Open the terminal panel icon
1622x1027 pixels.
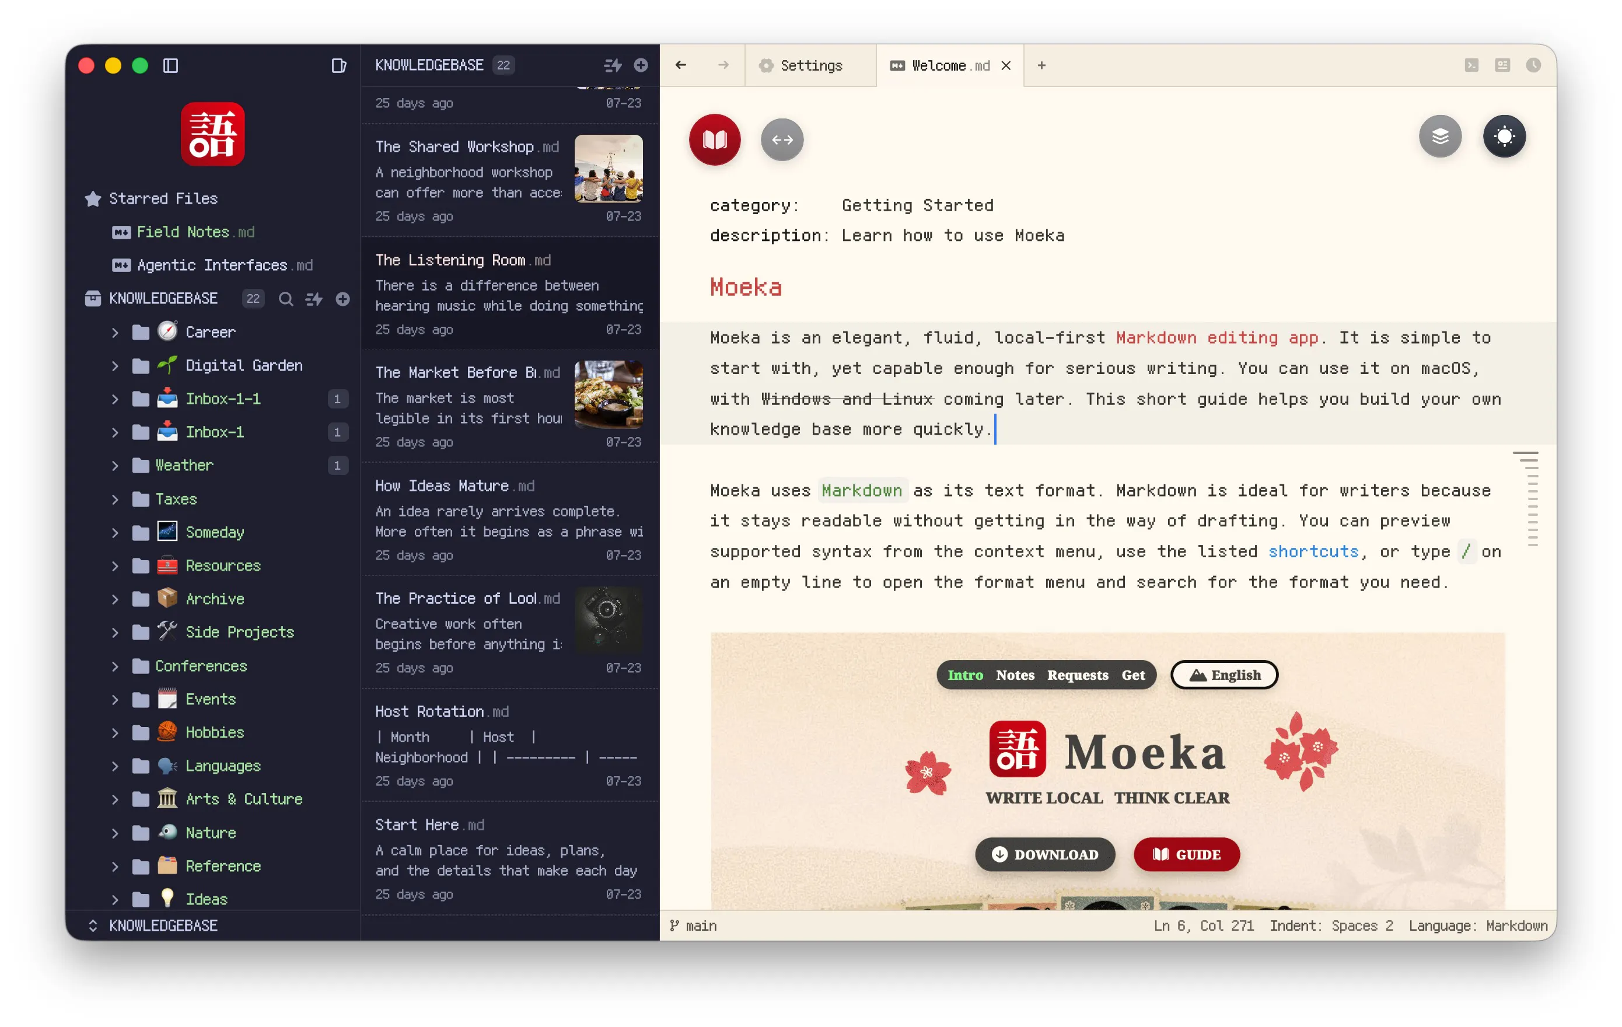point(1471,65)
